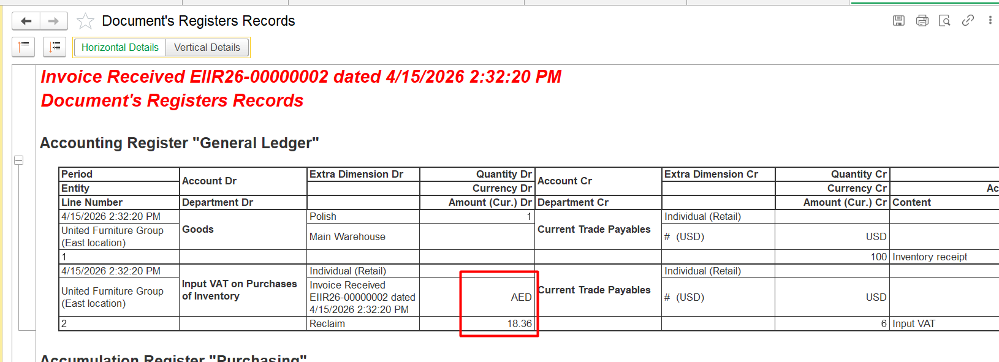This screenshot has width=999, height=362.
Task: Get link using the chain icon
Action: click(x=968, y=21)
